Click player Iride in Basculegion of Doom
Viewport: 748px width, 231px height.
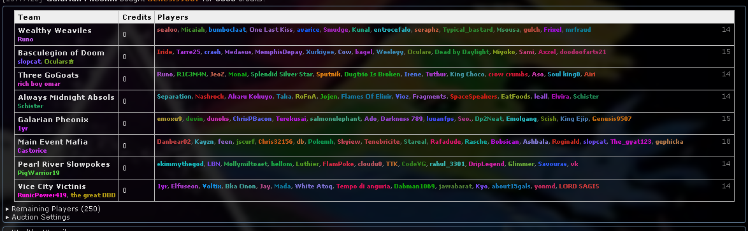pos(164,52)
